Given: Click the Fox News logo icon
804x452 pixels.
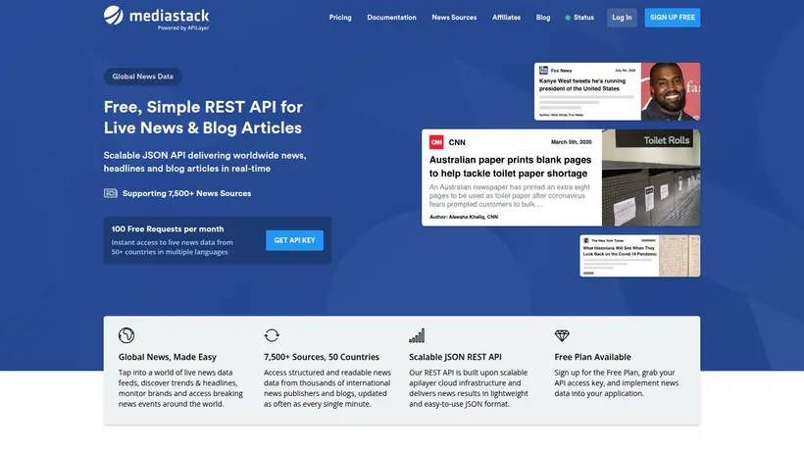Looking at the screenshot, I should [543, 71].
